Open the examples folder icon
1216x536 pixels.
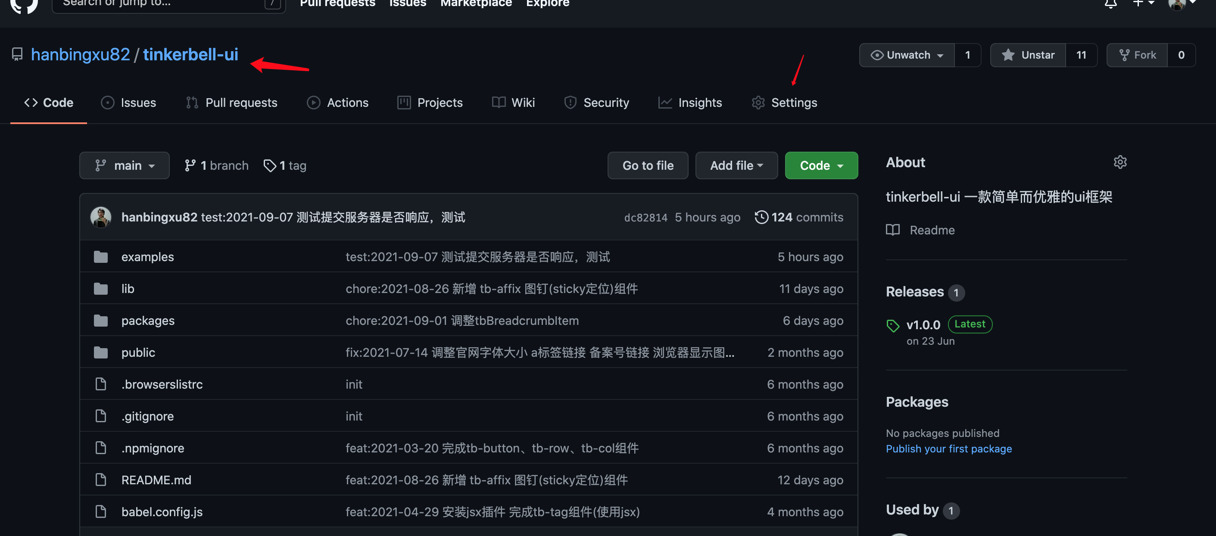100,256
